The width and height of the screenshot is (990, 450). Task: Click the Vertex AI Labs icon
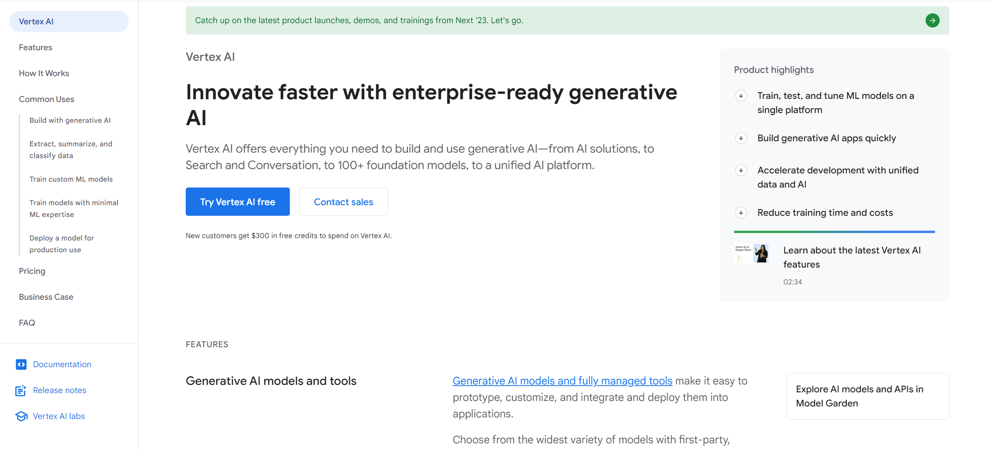point(20,416)
